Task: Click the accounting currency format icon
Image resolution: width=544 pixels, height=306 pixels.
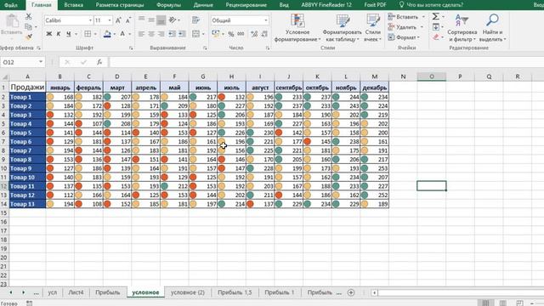Action: [x=215, y=34]
